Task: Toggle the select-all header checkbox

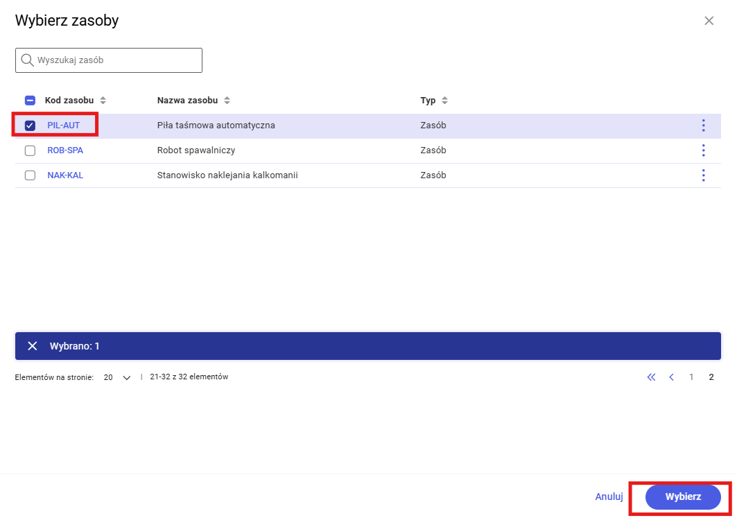Action: click(x=30, y=101)
